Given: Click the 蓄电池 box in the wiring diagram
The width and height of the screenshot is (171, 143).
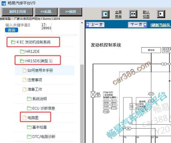Looking at the screenshot, I should coord(151,50).
